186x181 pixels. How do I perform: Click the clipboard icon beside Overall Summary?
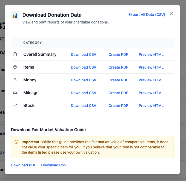(x=15, y=54)
